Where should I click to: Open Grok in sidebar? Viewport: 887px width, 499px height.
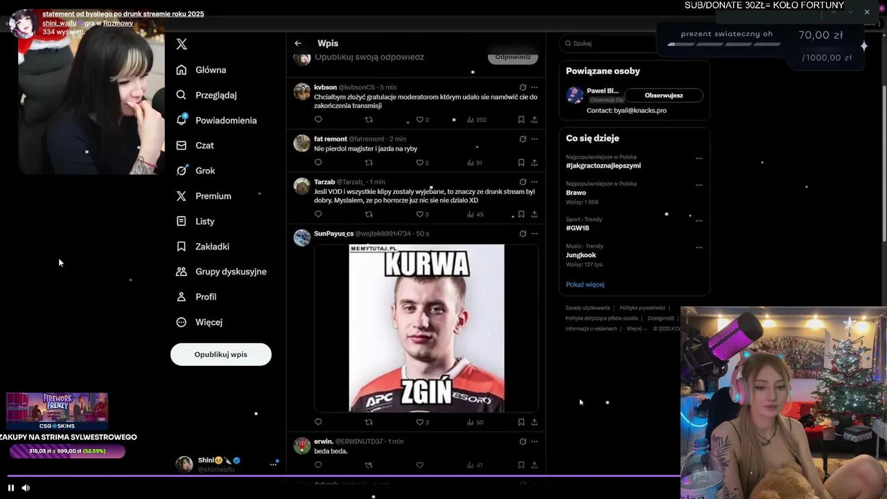(195, 170)
